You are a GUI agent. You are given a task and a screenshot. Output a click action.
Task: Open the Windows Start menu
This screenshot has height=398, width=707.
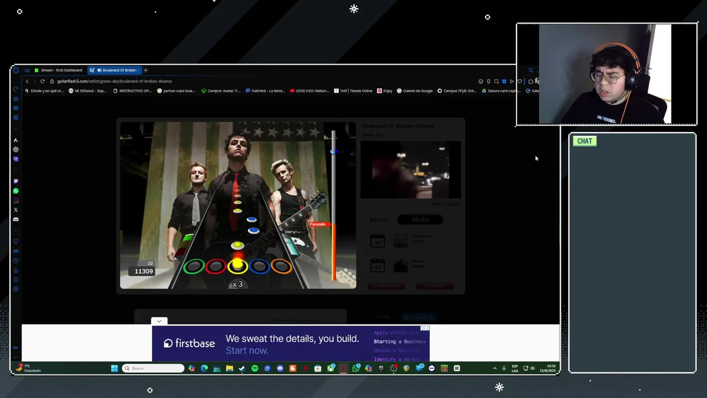[114, 368]
